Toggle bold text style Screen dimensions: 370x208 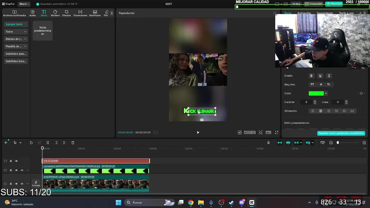tap(311, 76)
